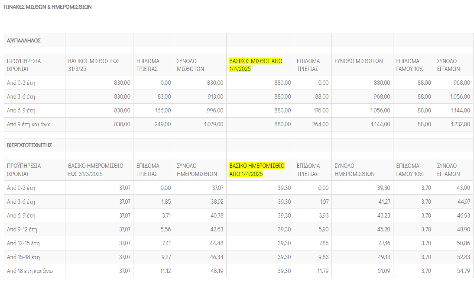The height and width of the screenshot is (282, 474).
Task: Select the Α)ΥΠΑΛΛΗΛΟΣ section label
Action: point(24,40)
